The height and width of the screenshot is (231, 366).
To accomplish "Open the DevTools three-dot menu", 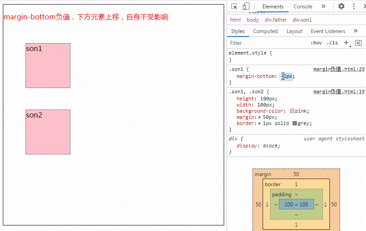I will click(354, 7).
